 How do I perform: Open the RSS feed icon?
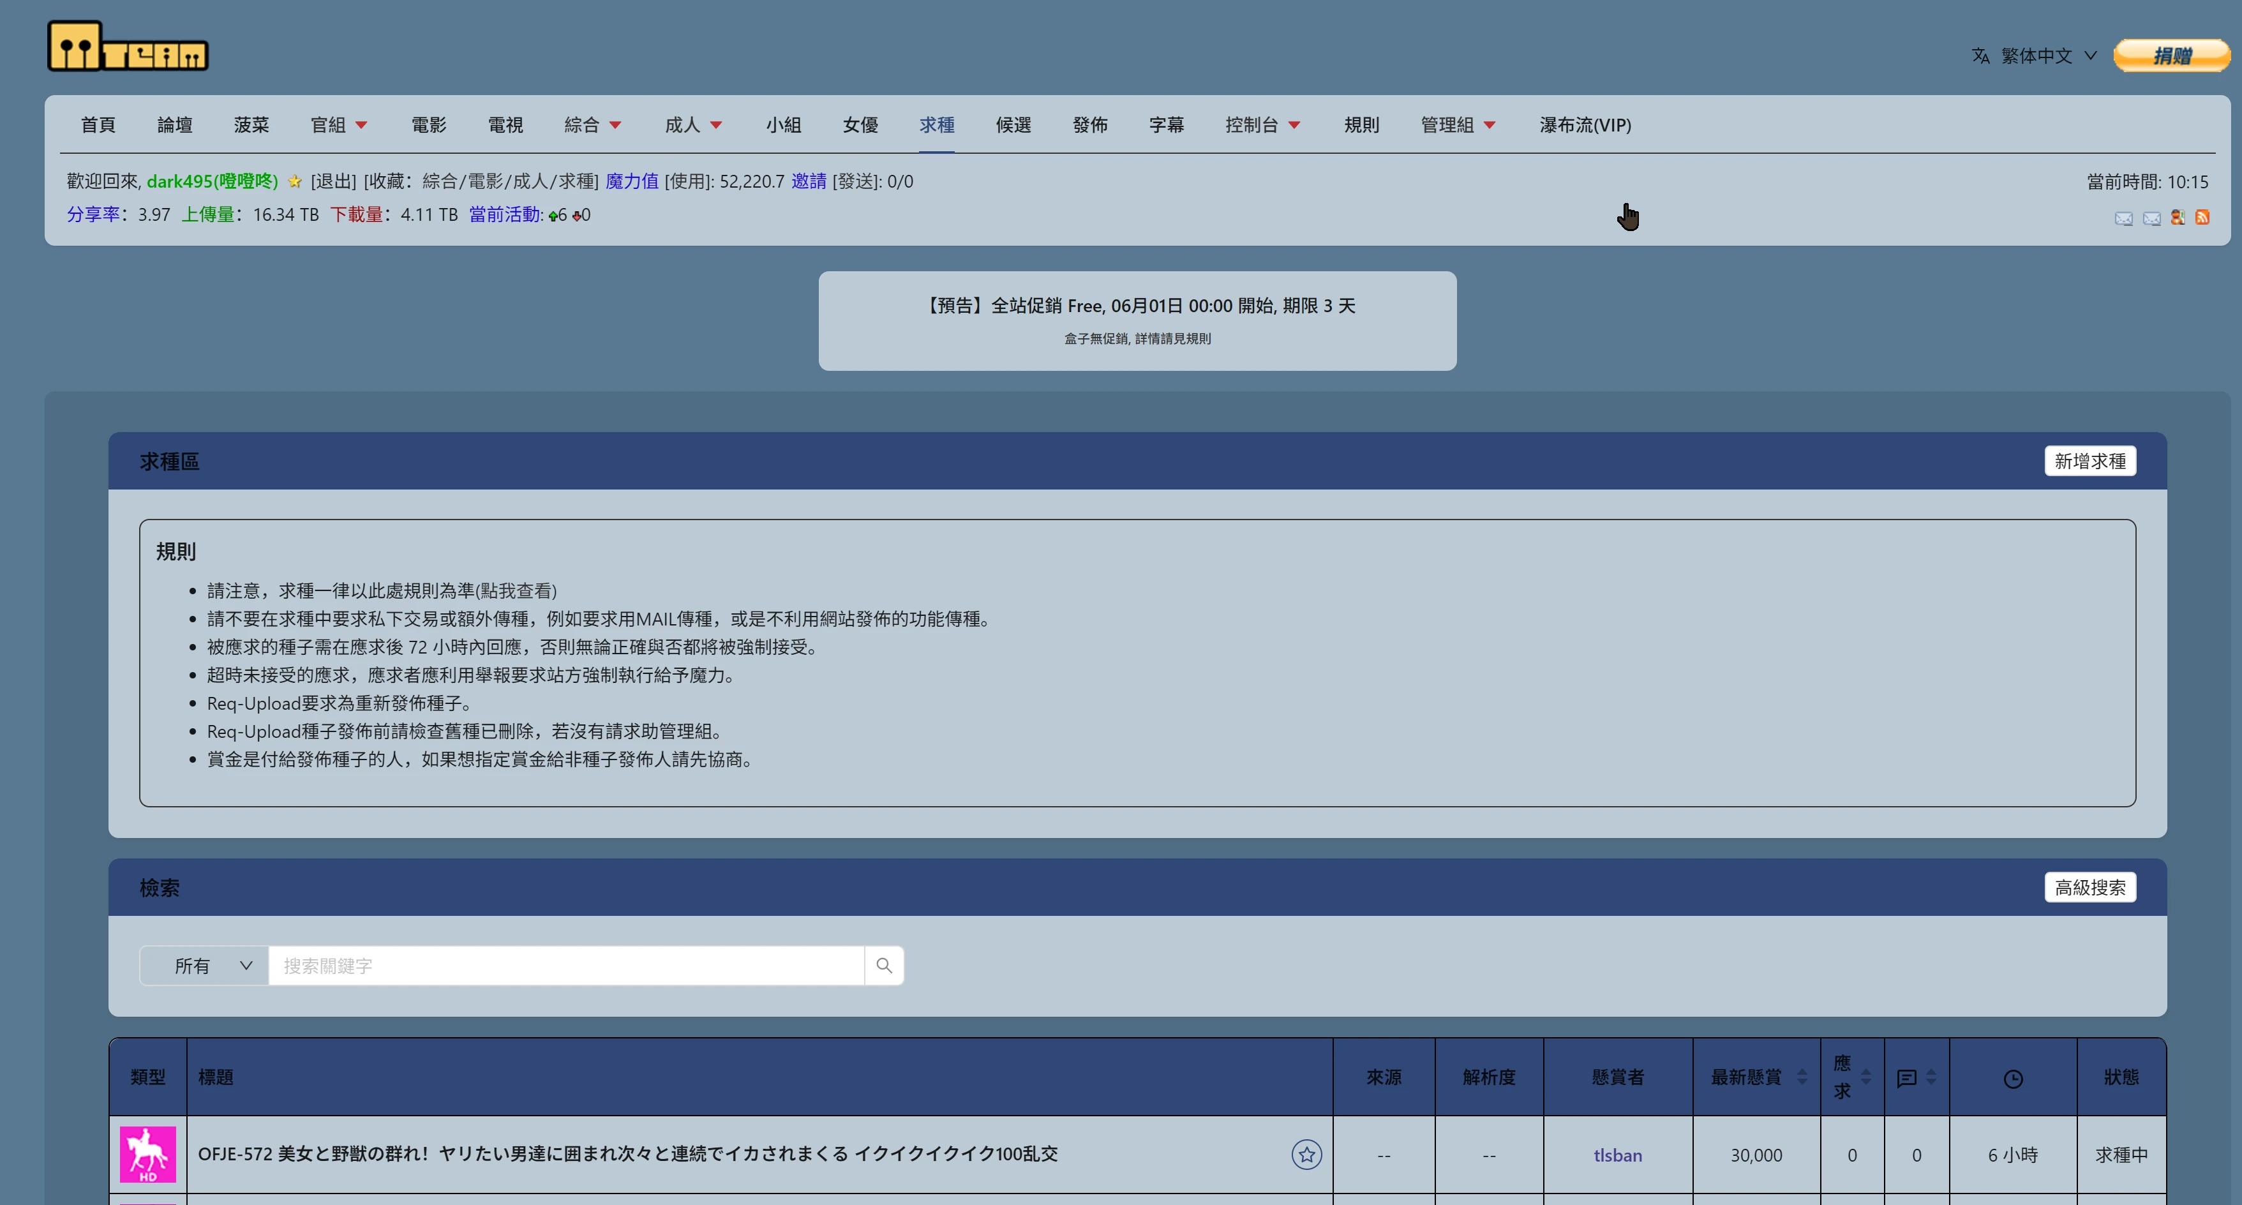pos(2204,218)
